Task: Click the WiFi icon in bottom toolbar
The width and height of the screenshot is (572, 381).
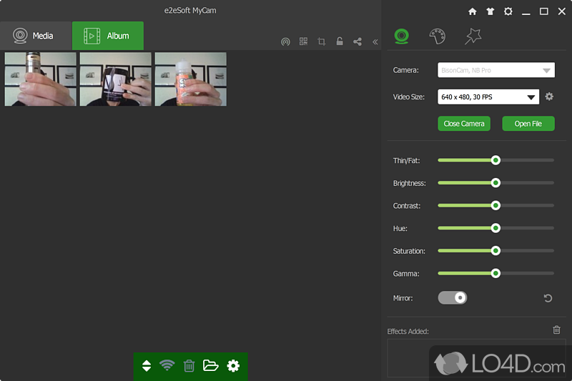Action: pos(167,365)
